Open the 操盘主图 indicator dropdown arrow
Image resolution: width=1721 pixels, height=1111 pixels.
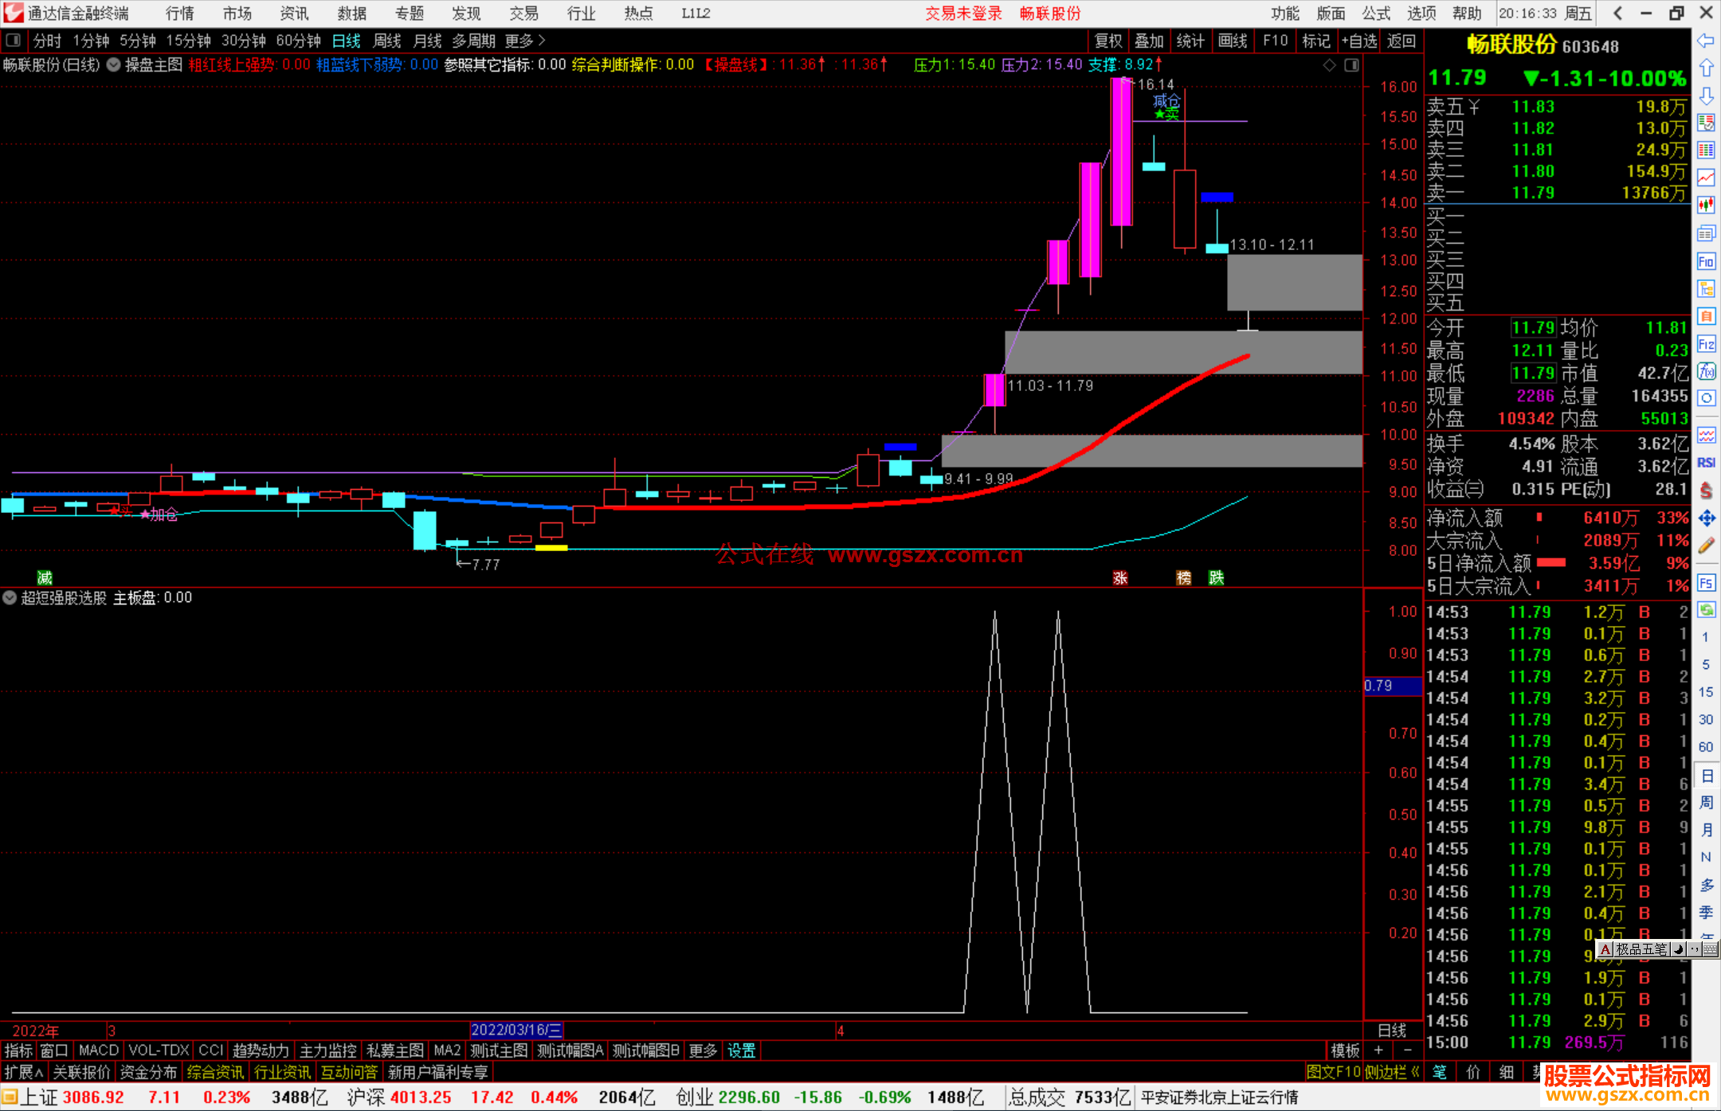click(x=114, y=65)
